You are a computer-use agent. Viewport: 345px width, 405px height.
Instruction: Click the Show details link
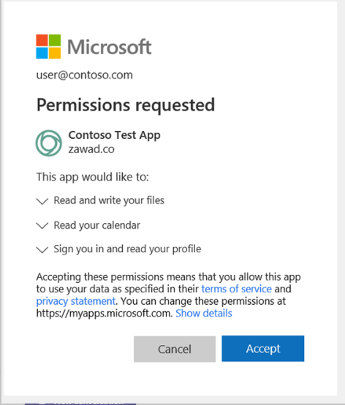[204, 314]
